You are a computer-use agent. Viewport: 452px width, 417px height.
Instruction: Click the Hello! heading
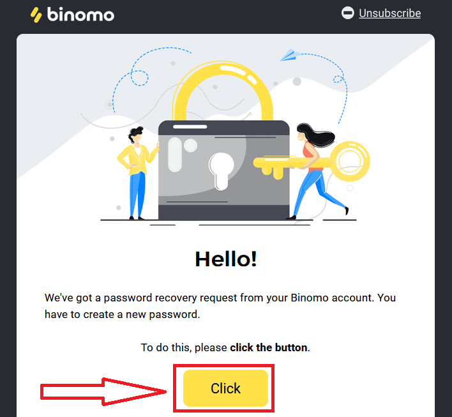226,259
